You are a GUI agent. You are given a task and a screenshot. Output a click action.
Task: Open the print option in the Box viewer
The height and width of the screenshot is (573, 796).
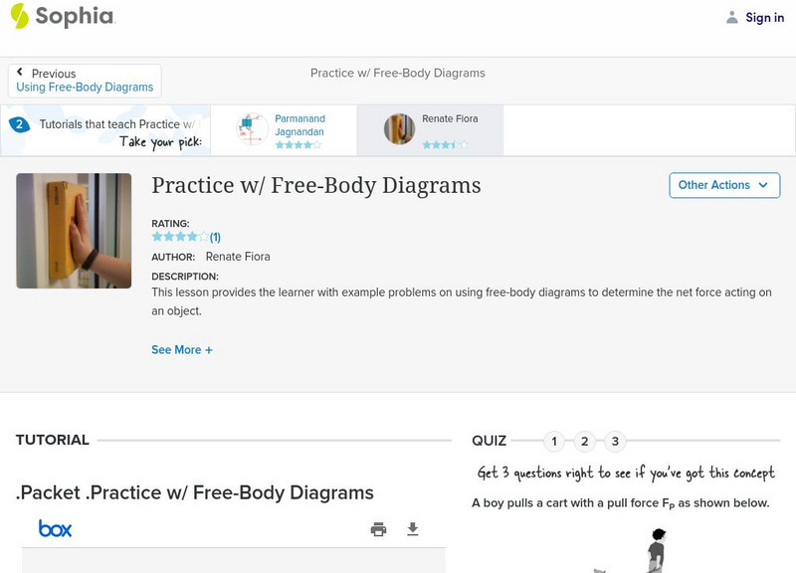coord(378,528)
